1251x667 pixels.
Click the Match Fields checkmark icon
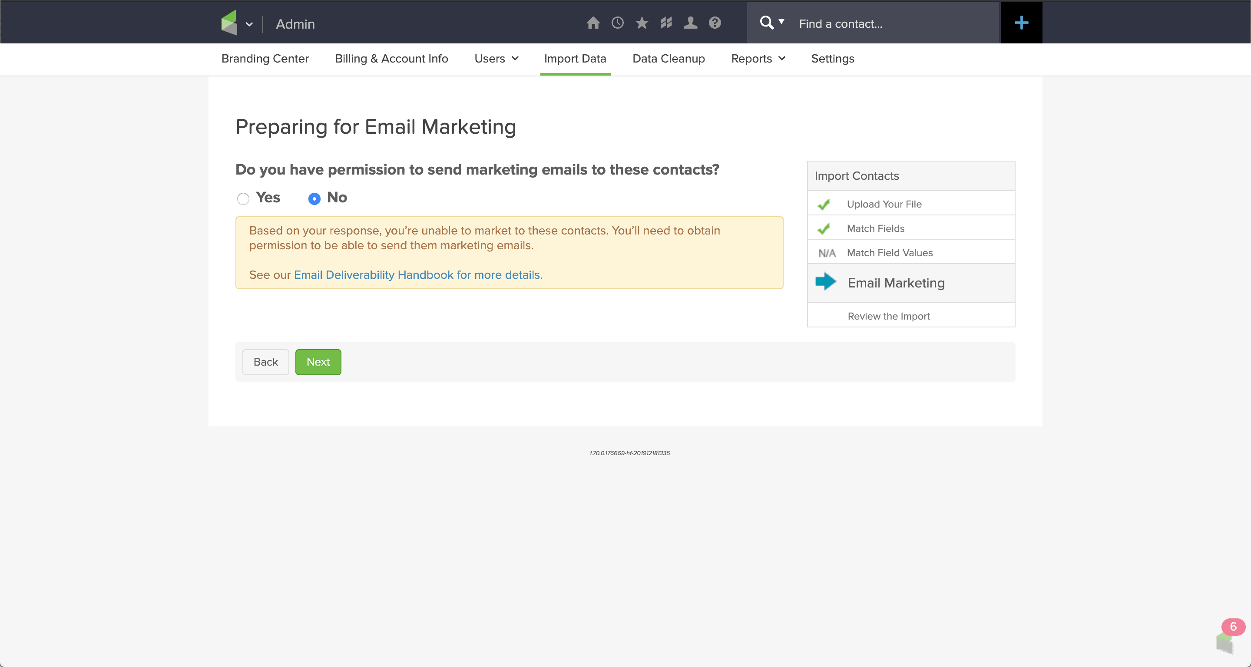824,229
